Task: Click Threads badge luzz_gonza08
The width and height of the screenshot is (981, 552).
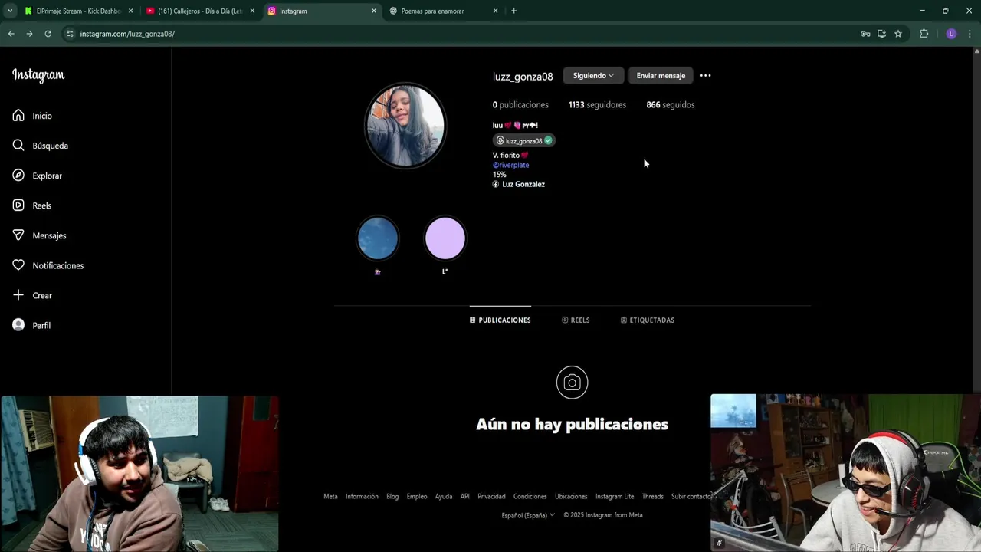Action: (x=524, y=140)
